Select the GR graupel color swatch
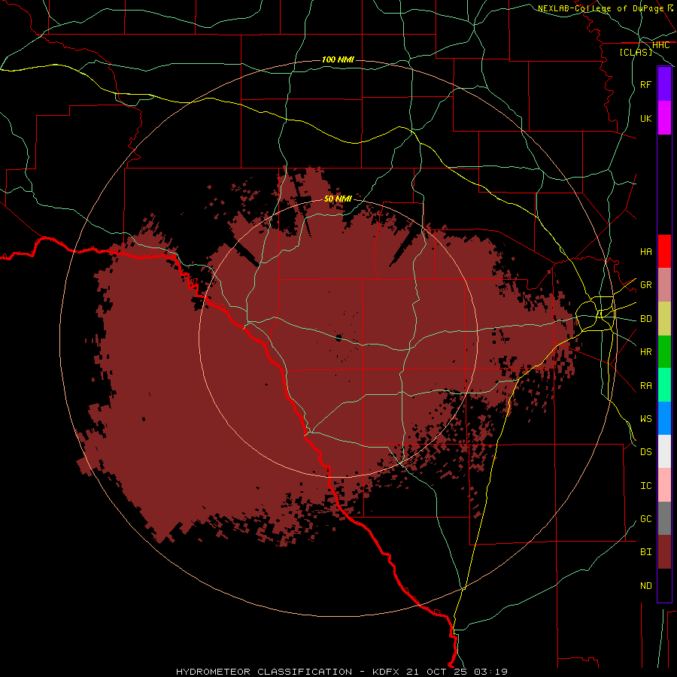677x677 pixels. pyautogui.click(x=664, y=285)
